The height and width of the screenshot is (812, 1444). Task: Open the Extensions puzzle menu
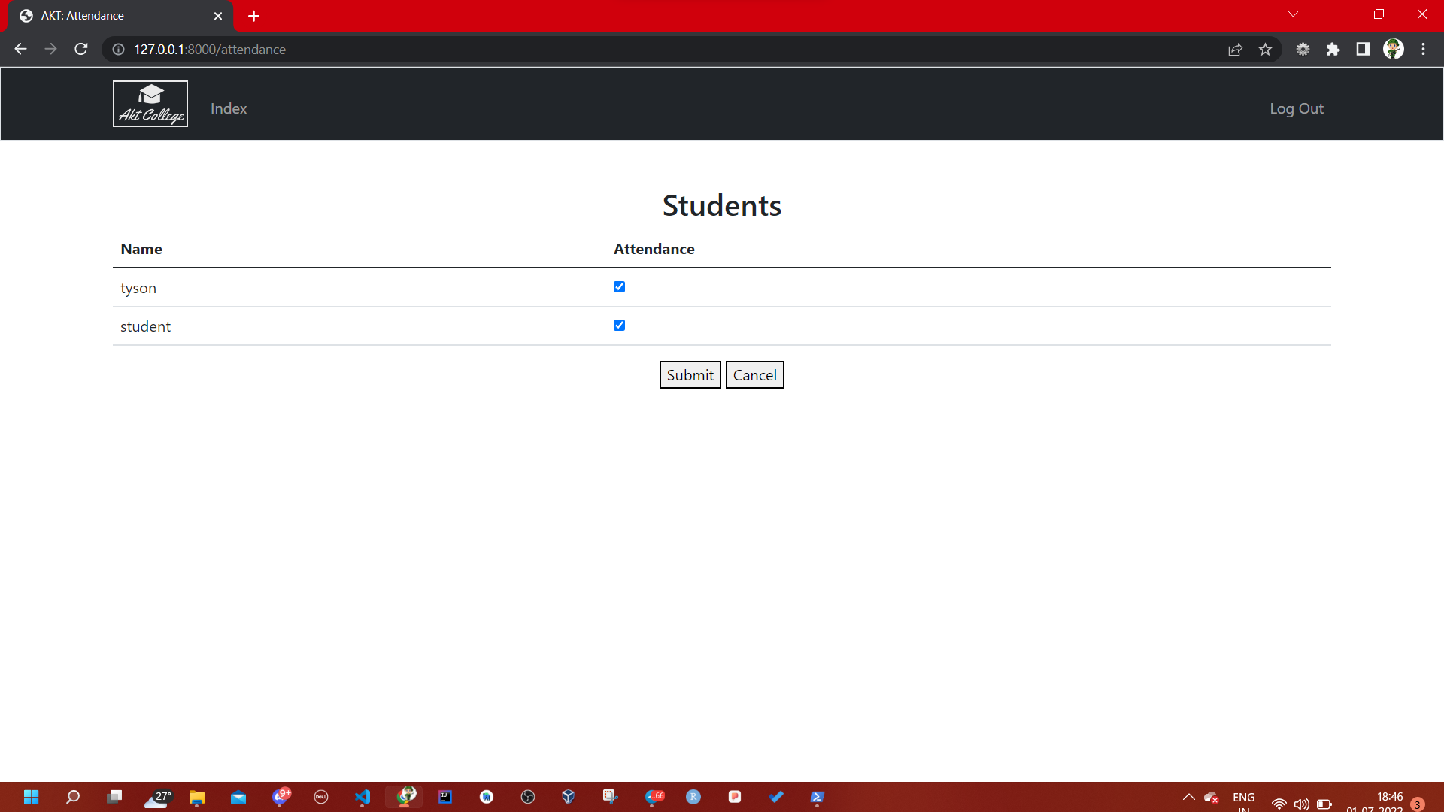[1333, 49]
